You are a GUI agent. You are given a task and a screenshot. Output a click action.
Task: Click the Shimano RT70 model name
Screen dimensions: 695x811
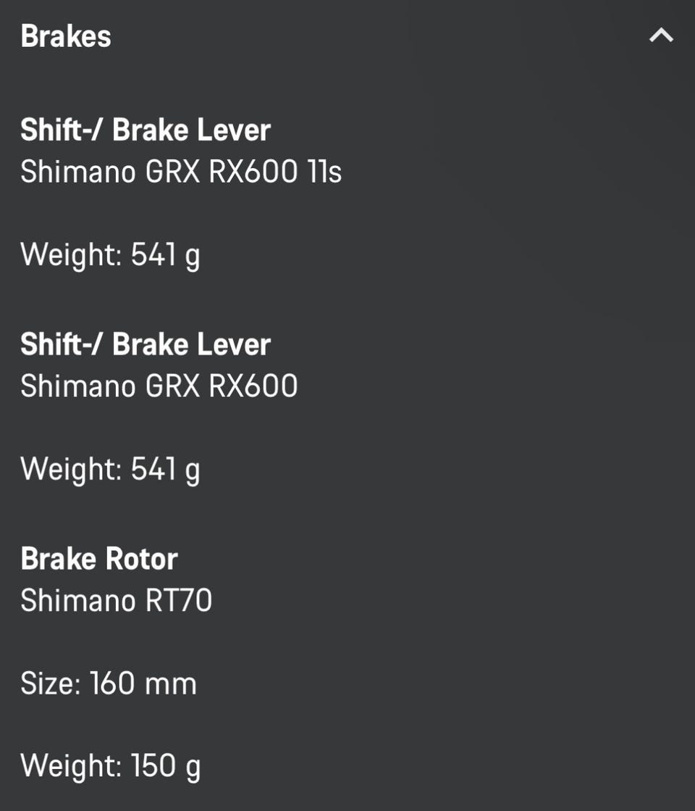(x=117, y=601)
